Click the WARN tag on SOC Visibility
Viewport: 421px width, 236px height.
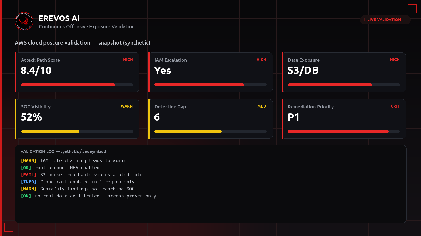point(127,106)
